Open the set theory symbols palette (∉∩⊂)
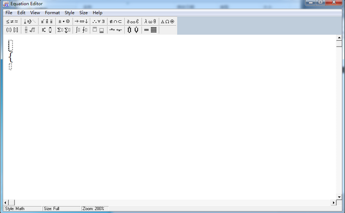Viewport: 345px width, 213px height. click(116, 21)
